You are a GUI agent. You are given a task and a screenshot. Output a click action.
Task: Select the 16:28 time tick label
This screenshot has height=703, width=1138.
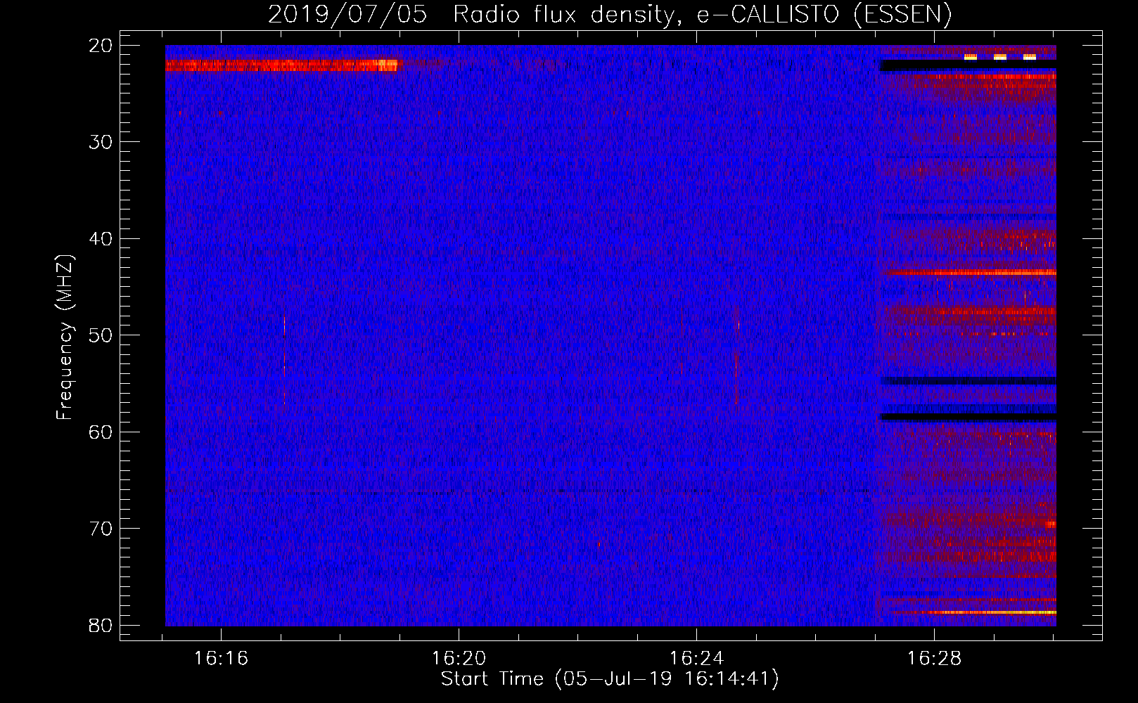(934, 659)
